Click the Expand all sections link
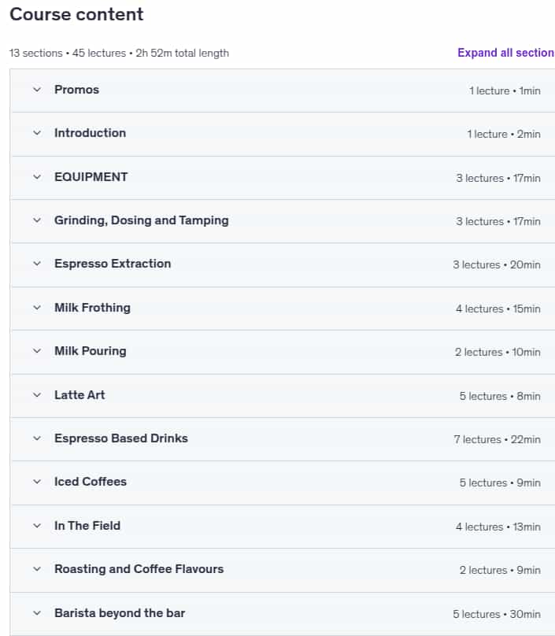The height and width of the screenshot is (636, 555). (506, 53)
